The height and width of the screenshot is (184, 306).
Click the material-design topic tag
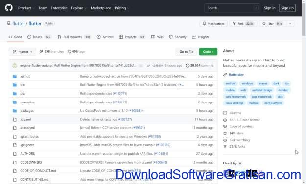click(262, 90)
